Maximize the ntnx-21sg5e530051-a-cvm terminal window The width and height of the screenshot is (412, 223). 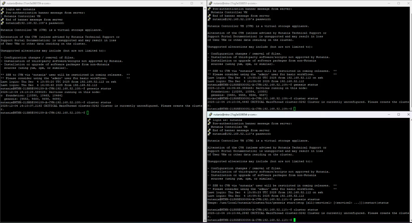(x=399, y=4)
